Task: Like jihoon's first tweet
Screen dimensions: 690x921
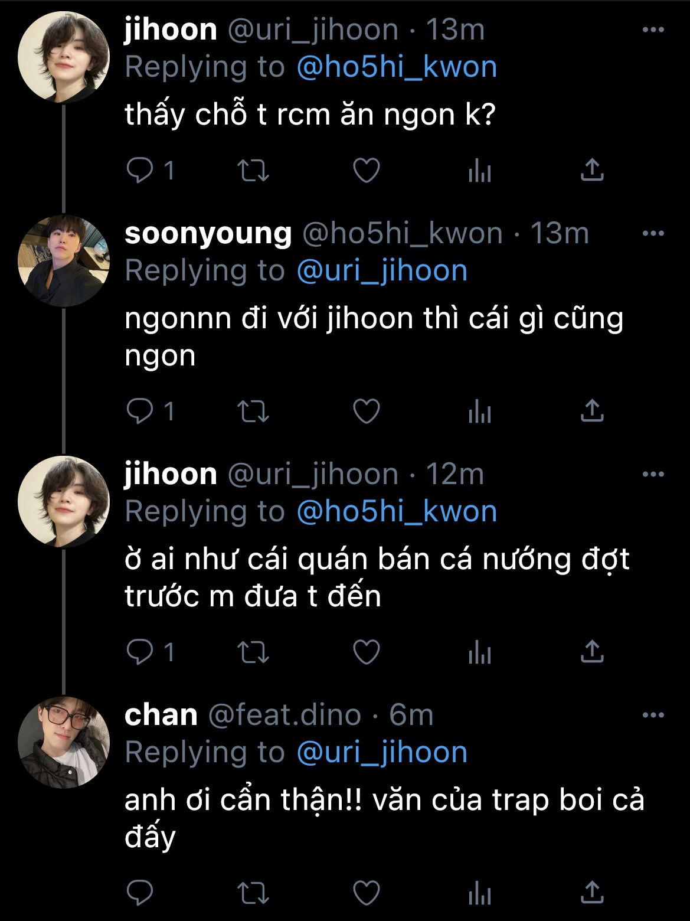Action: [x=366, y=171]
